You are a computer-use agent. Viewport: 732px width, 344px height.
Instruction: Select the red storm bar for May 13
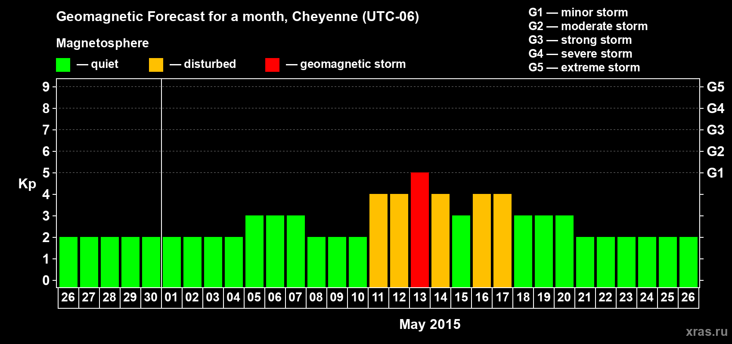point(420,230)
